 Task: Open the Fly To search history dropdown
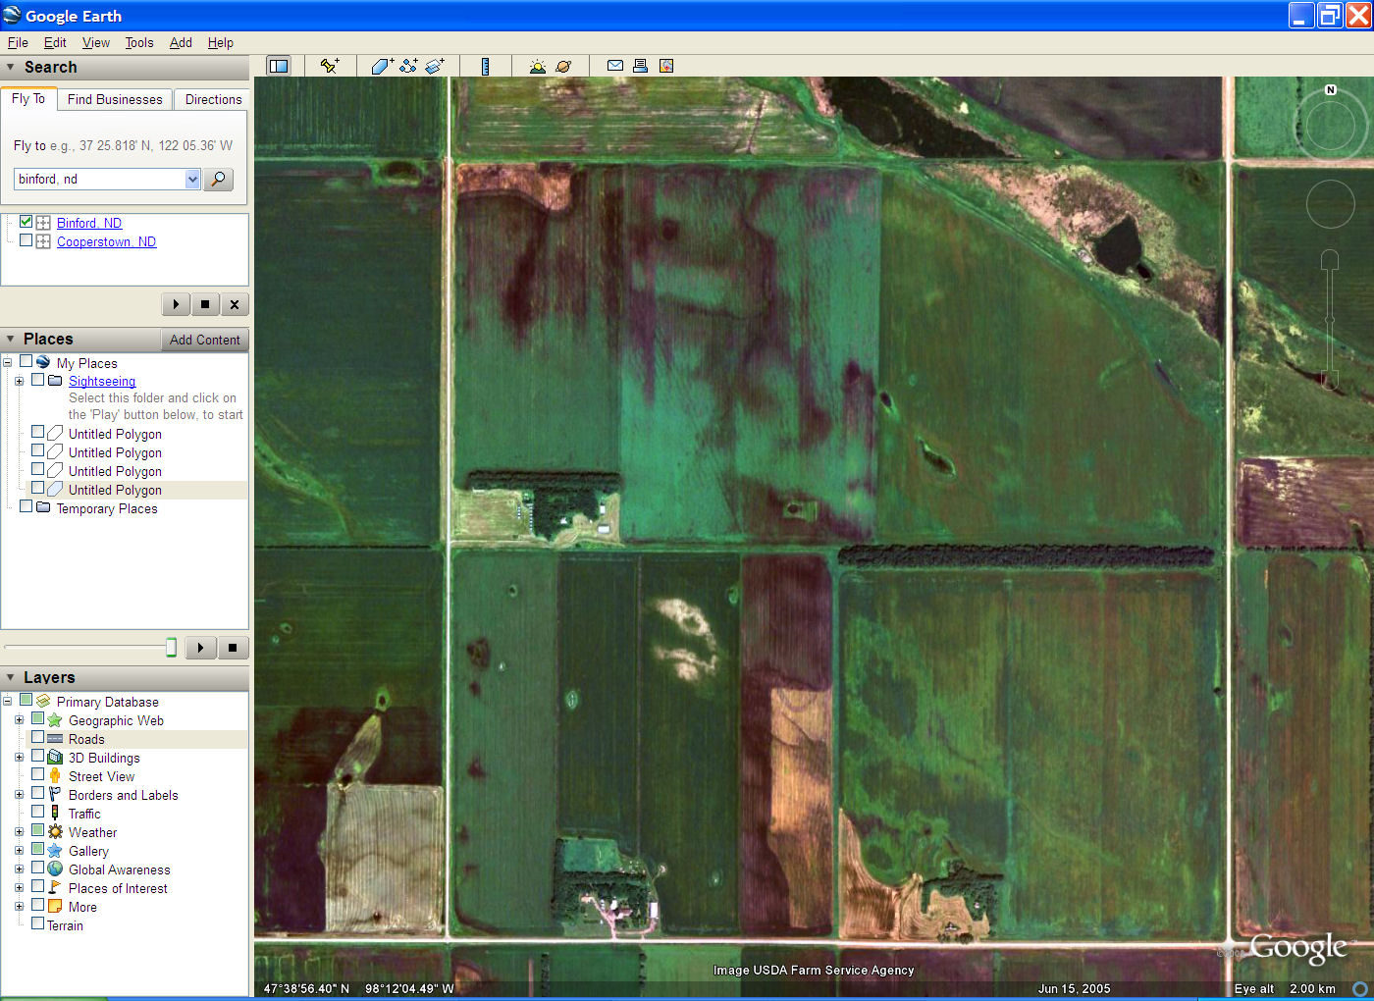pyautogui.click(x=192, y=179)
